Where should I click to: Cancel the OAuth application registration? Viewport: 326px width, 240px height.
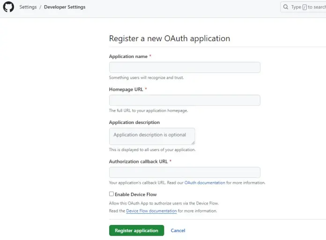[x=178, y=231]
